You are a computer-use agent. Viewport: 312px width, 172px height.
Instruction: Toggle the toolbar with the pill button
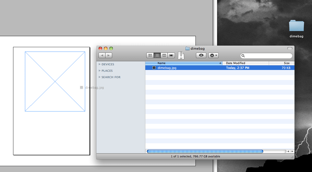coord(290,49)
